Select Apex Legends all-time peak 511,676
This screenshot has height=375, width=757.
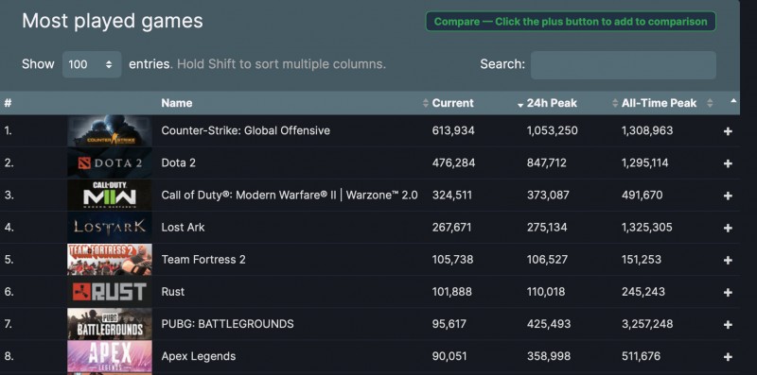pos(641,356)
